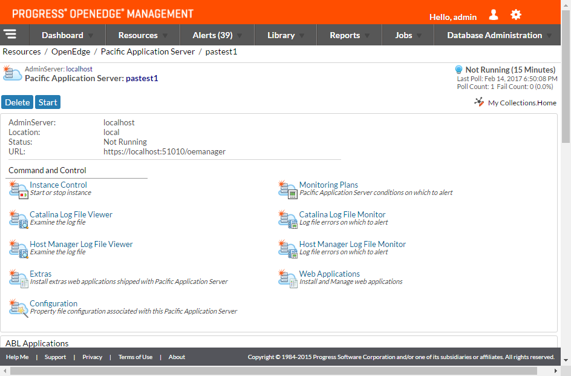Open the Alerts (39) menu
This screenshot has height=376, width=571.
(x=212, y=35)
